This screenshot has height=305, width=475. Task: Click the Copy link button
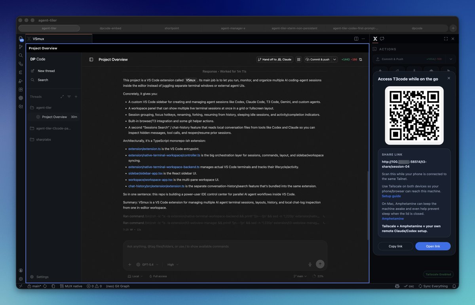[x=395, y=246]
